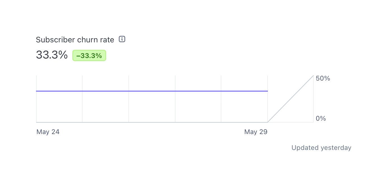Screen dimensions: 387x187
Task: Click the 0% y-axis label
Action: tap(321, 119)
